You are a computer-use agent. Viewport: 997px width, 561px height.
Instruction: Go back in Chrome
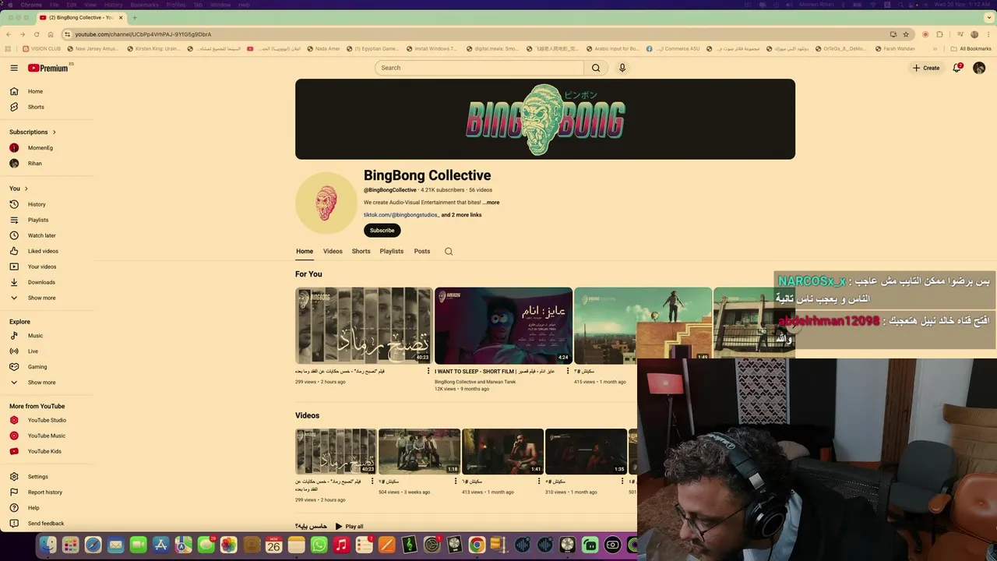click(x=9, y=34)
